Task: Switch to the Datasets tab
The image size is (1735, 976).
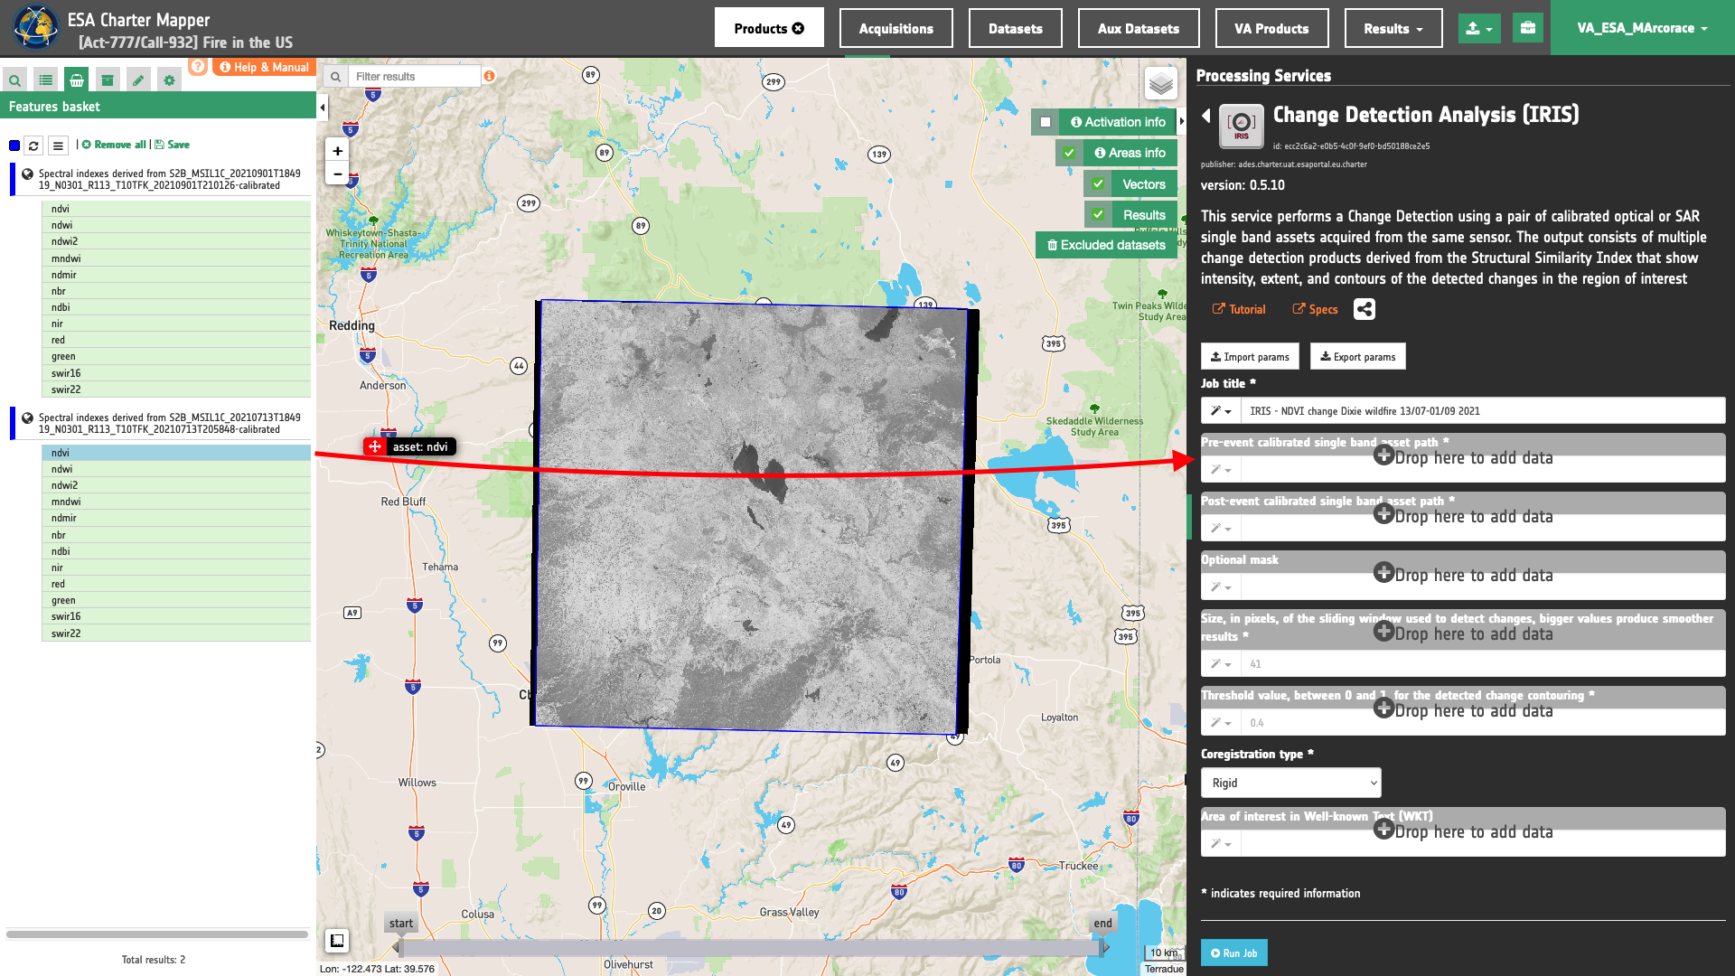Action: (1016, 28)
